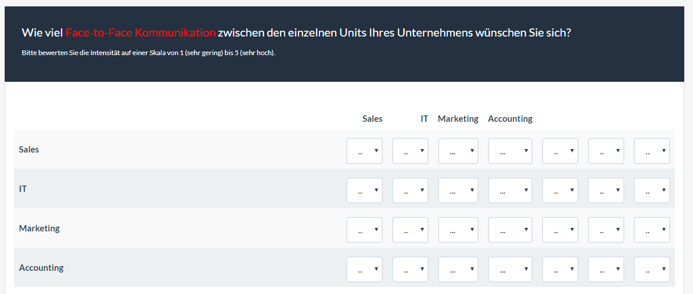Expand Sales row dropdown under Marketing column
Screen dimensions: 693x294
click(458, 151)
